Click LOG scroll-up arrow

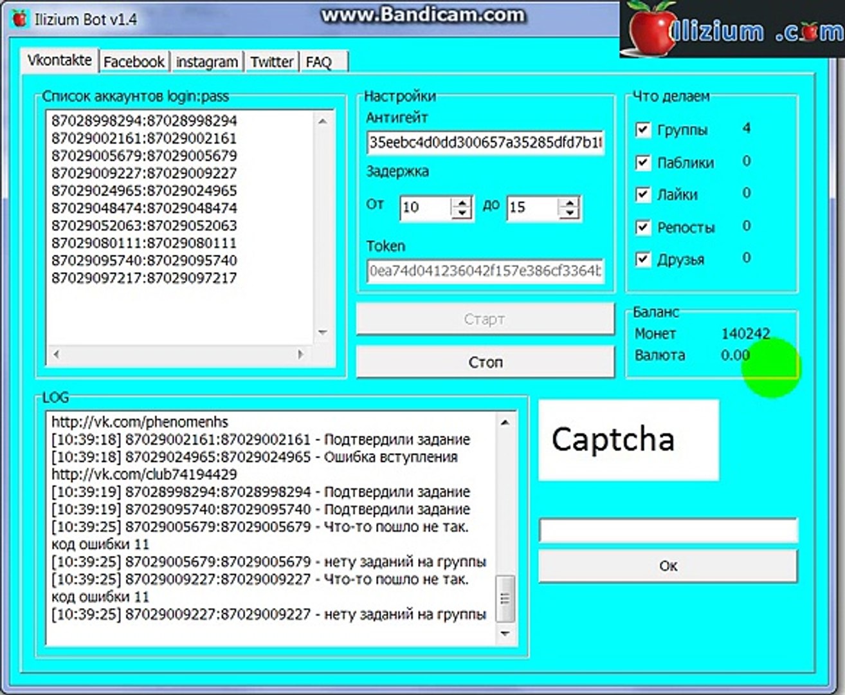[x=505, y=422]
